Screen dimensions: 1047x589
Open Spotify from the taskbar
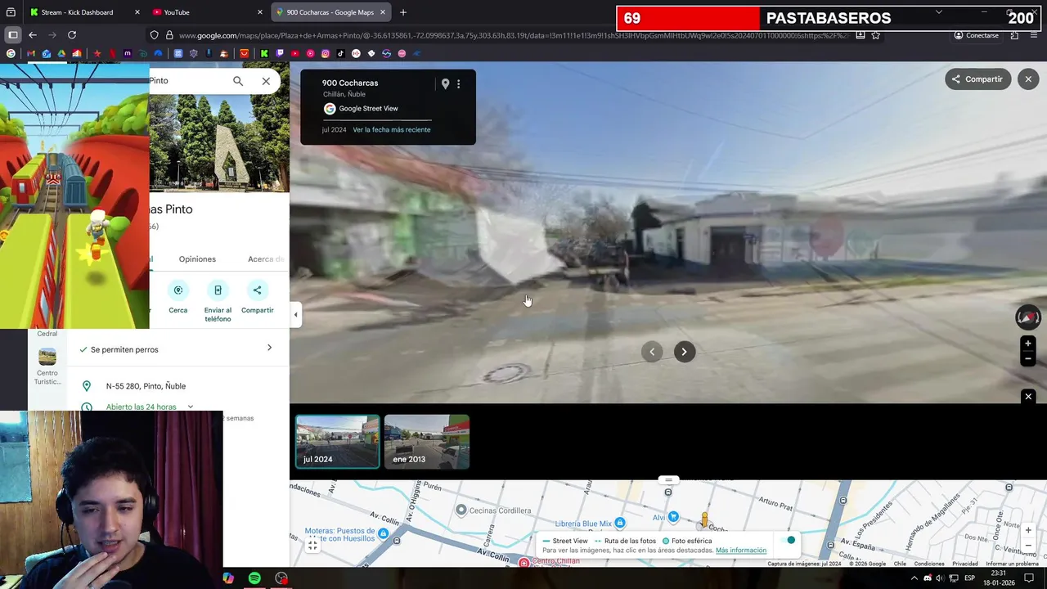(254, 578)
